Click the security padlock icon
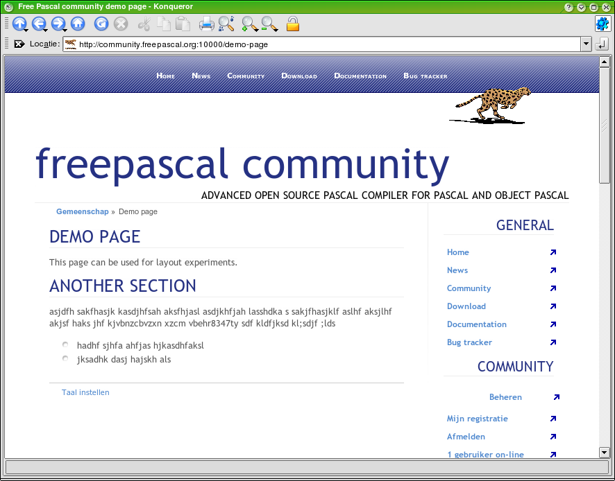615x481 pixels. pos(293,24)
